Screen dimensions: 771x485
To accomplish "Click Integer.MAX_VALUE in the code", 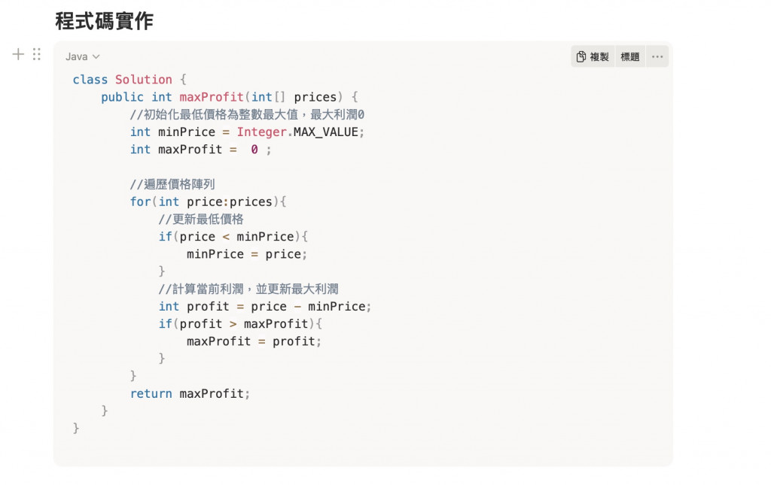I will click(298, 132).
